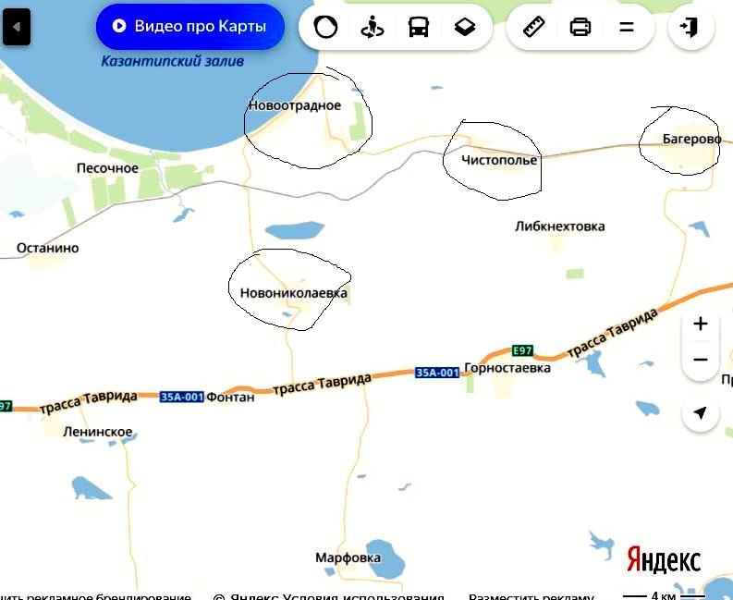The height and width of the screenshot is (600, 733).
Task: Show public transport bus icon
Action: 419,27
